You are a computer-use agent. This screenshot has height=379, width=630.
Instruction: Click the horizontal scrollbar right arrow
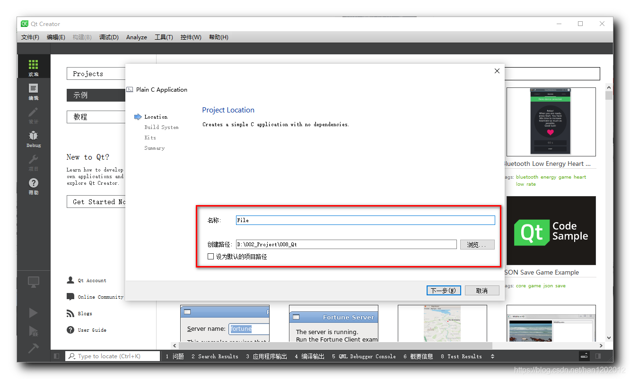tap(601, 346)
